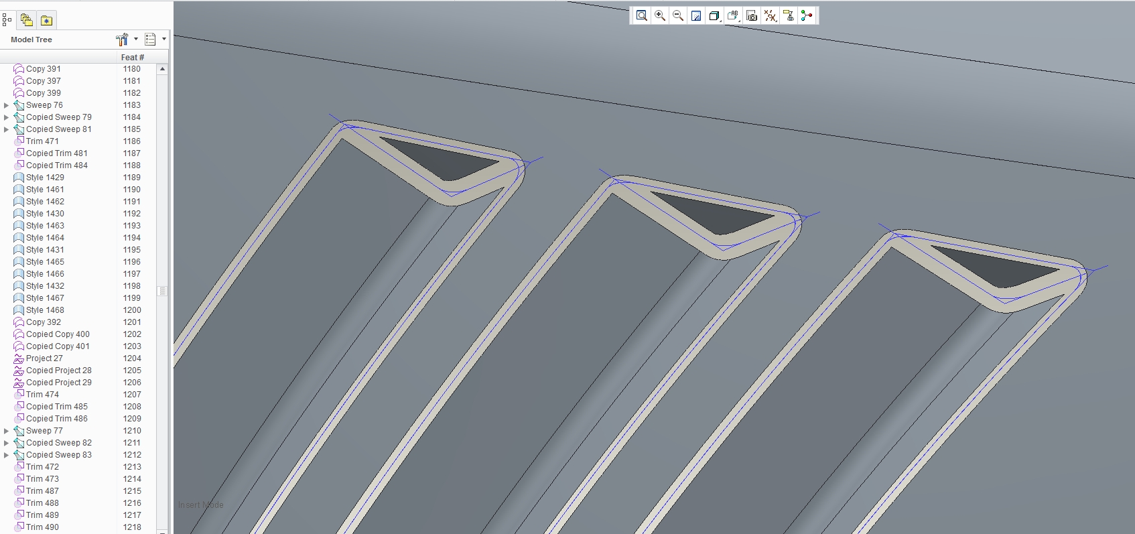Select the Copied Project 29 feature
Screen dimensions: 1135x534
[59, 383]
